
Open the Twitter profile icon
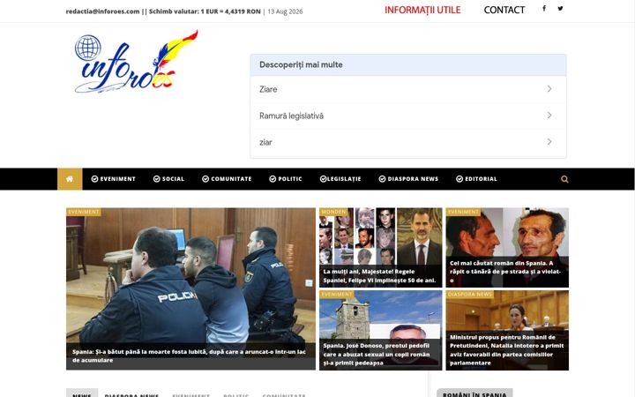[560, 8]
